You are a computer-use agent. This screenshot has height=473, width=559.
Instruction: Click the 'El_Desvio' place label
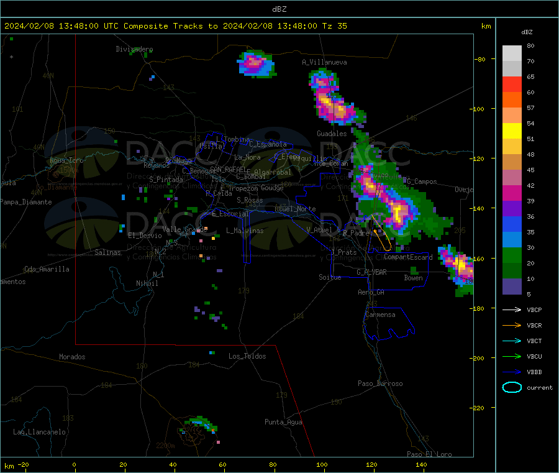pyautogui.click(x=145, y=236)
